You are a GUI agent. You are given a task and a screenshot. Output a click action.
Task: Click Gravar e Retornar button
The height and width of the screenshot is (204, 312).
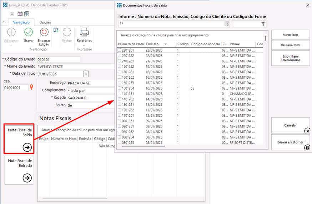pos(290,142)
